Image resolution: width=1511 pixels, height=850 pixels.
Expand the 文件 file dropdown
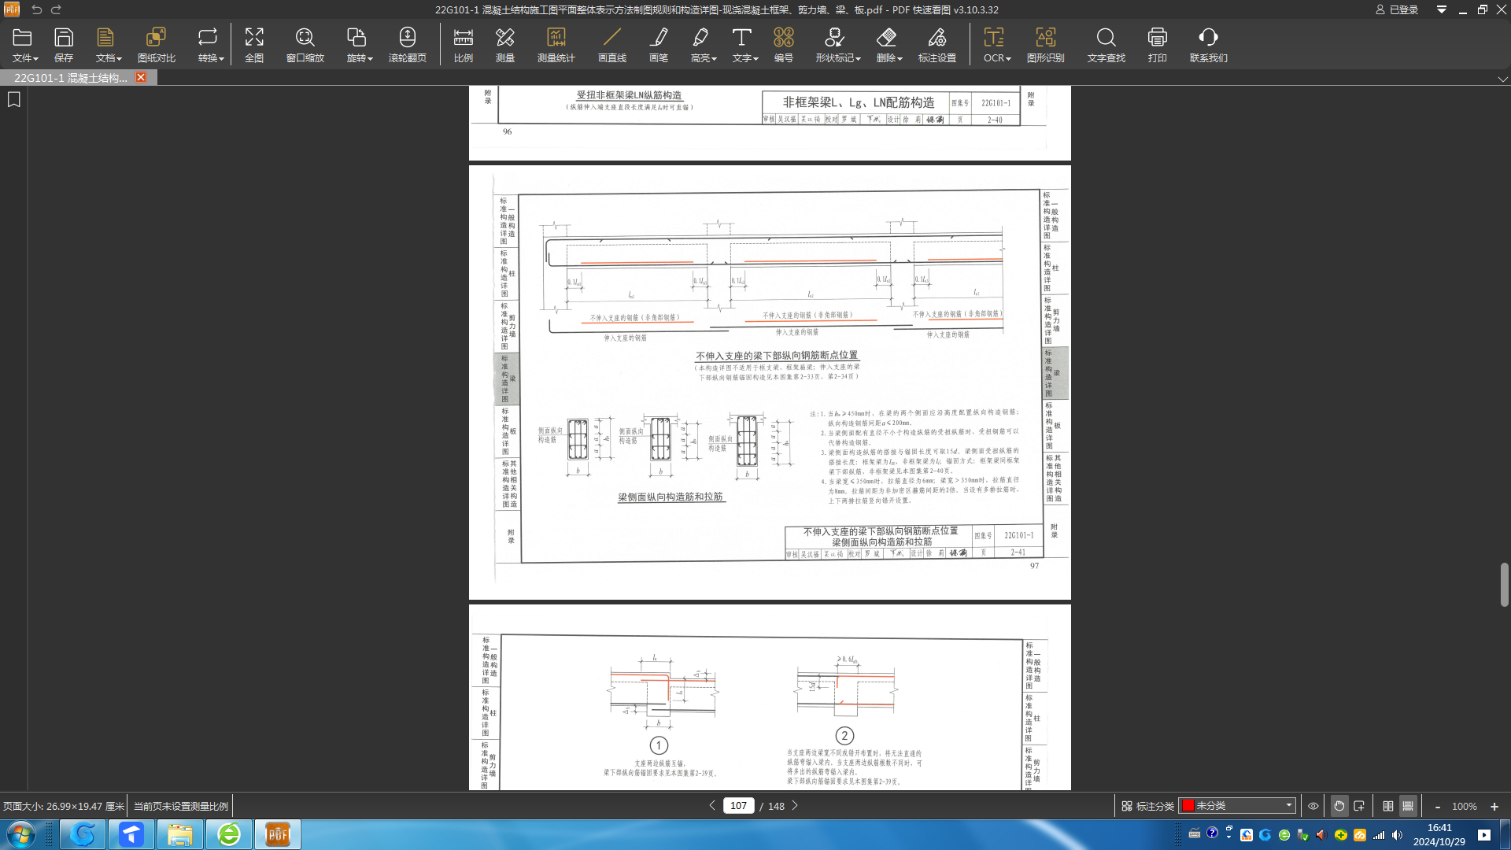pos(24,44)
